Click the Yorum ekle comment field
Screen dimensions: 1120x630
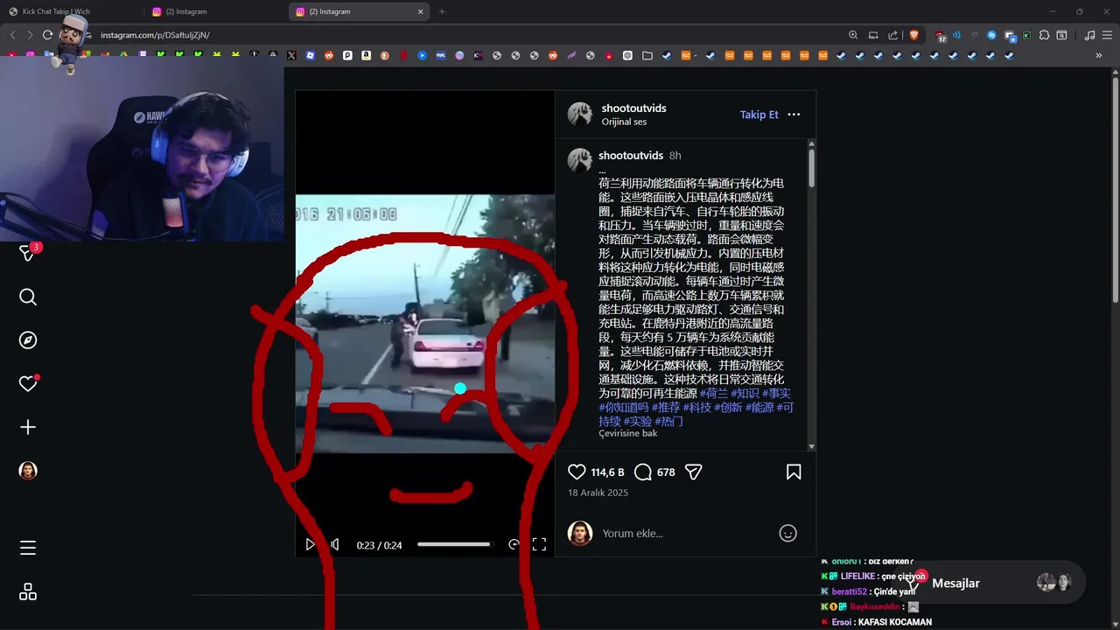pyautogui.click(x=682, y=534)
